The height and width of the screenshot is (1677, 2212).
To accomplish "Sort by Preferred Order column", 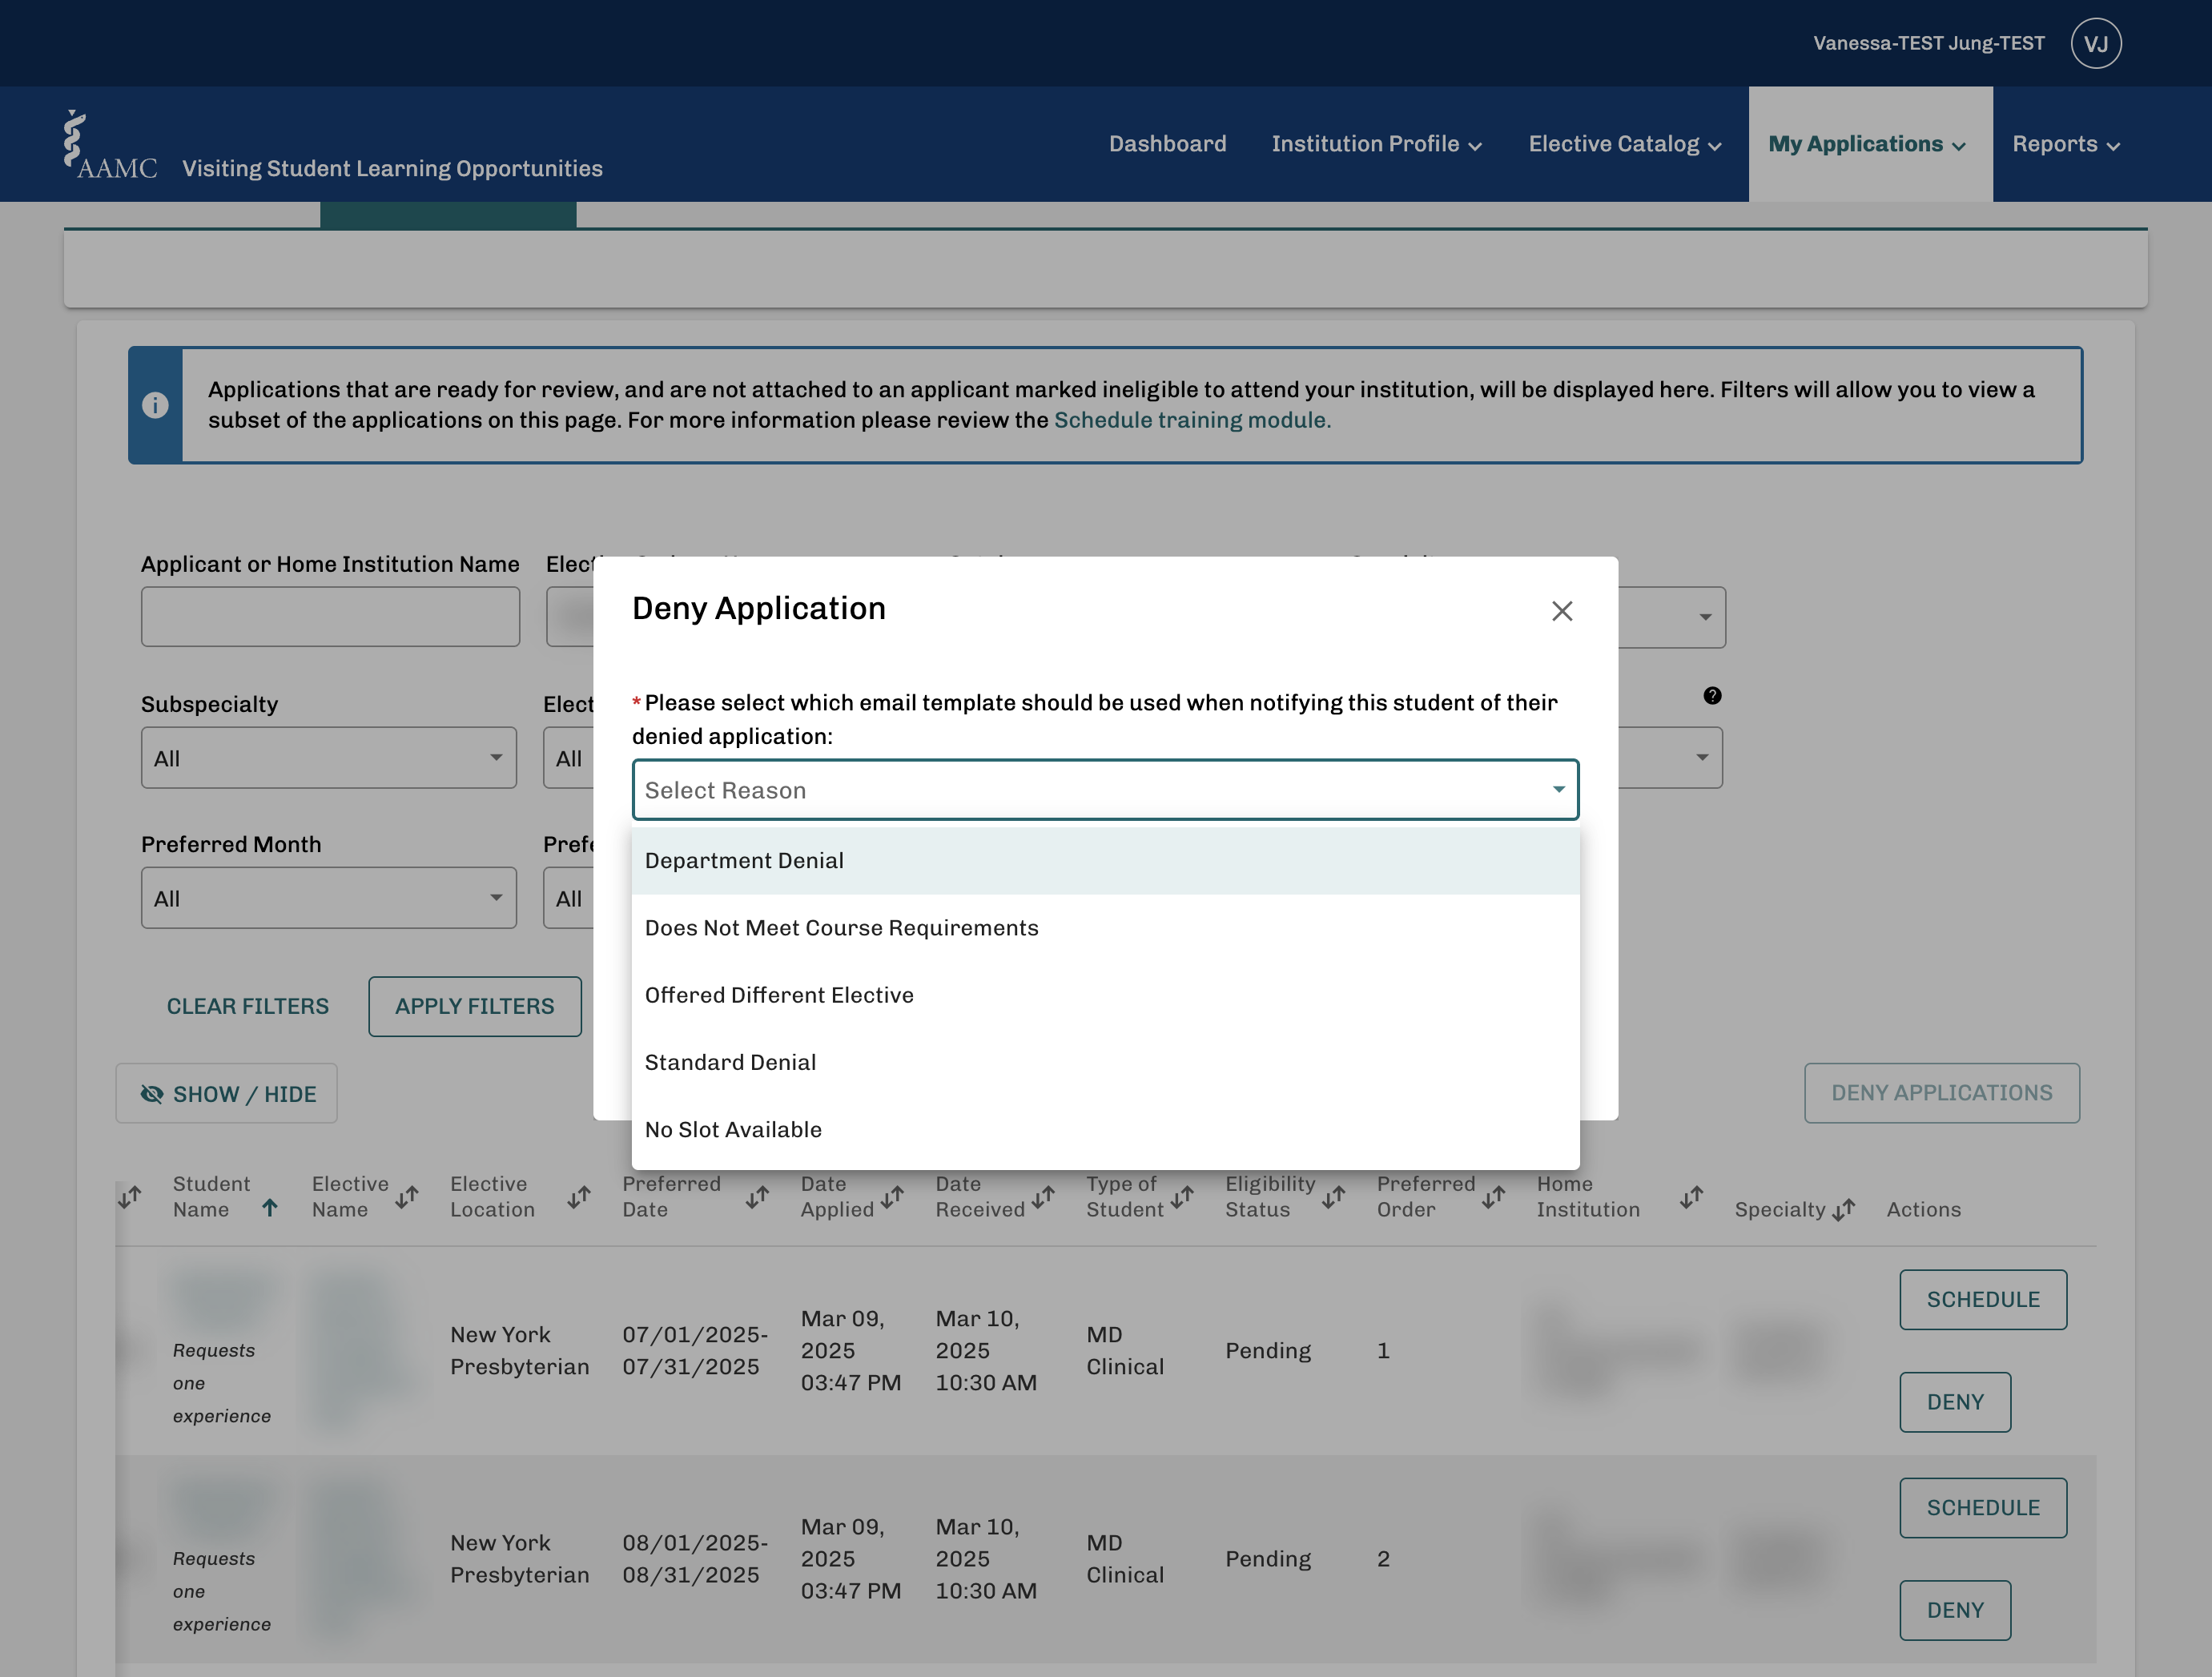I will pyautogui.click(x=1493, y=1196).
